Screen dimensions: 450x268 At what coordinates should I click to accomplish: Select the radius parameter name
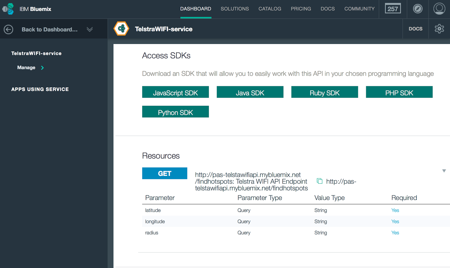click(x=152, y=233)
